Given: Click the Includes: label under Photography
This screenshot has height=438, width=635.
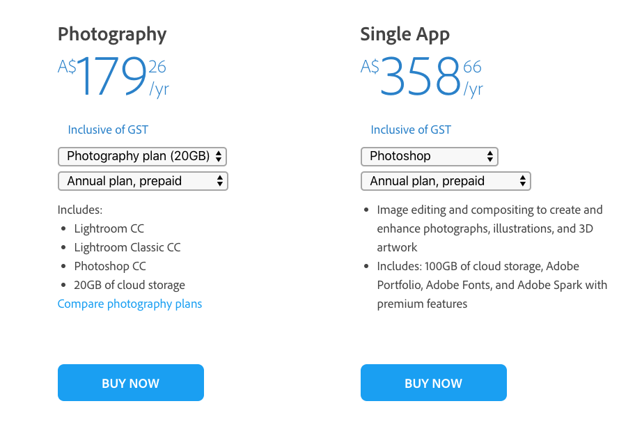Looking at the screenshot, I should [80, 210].
